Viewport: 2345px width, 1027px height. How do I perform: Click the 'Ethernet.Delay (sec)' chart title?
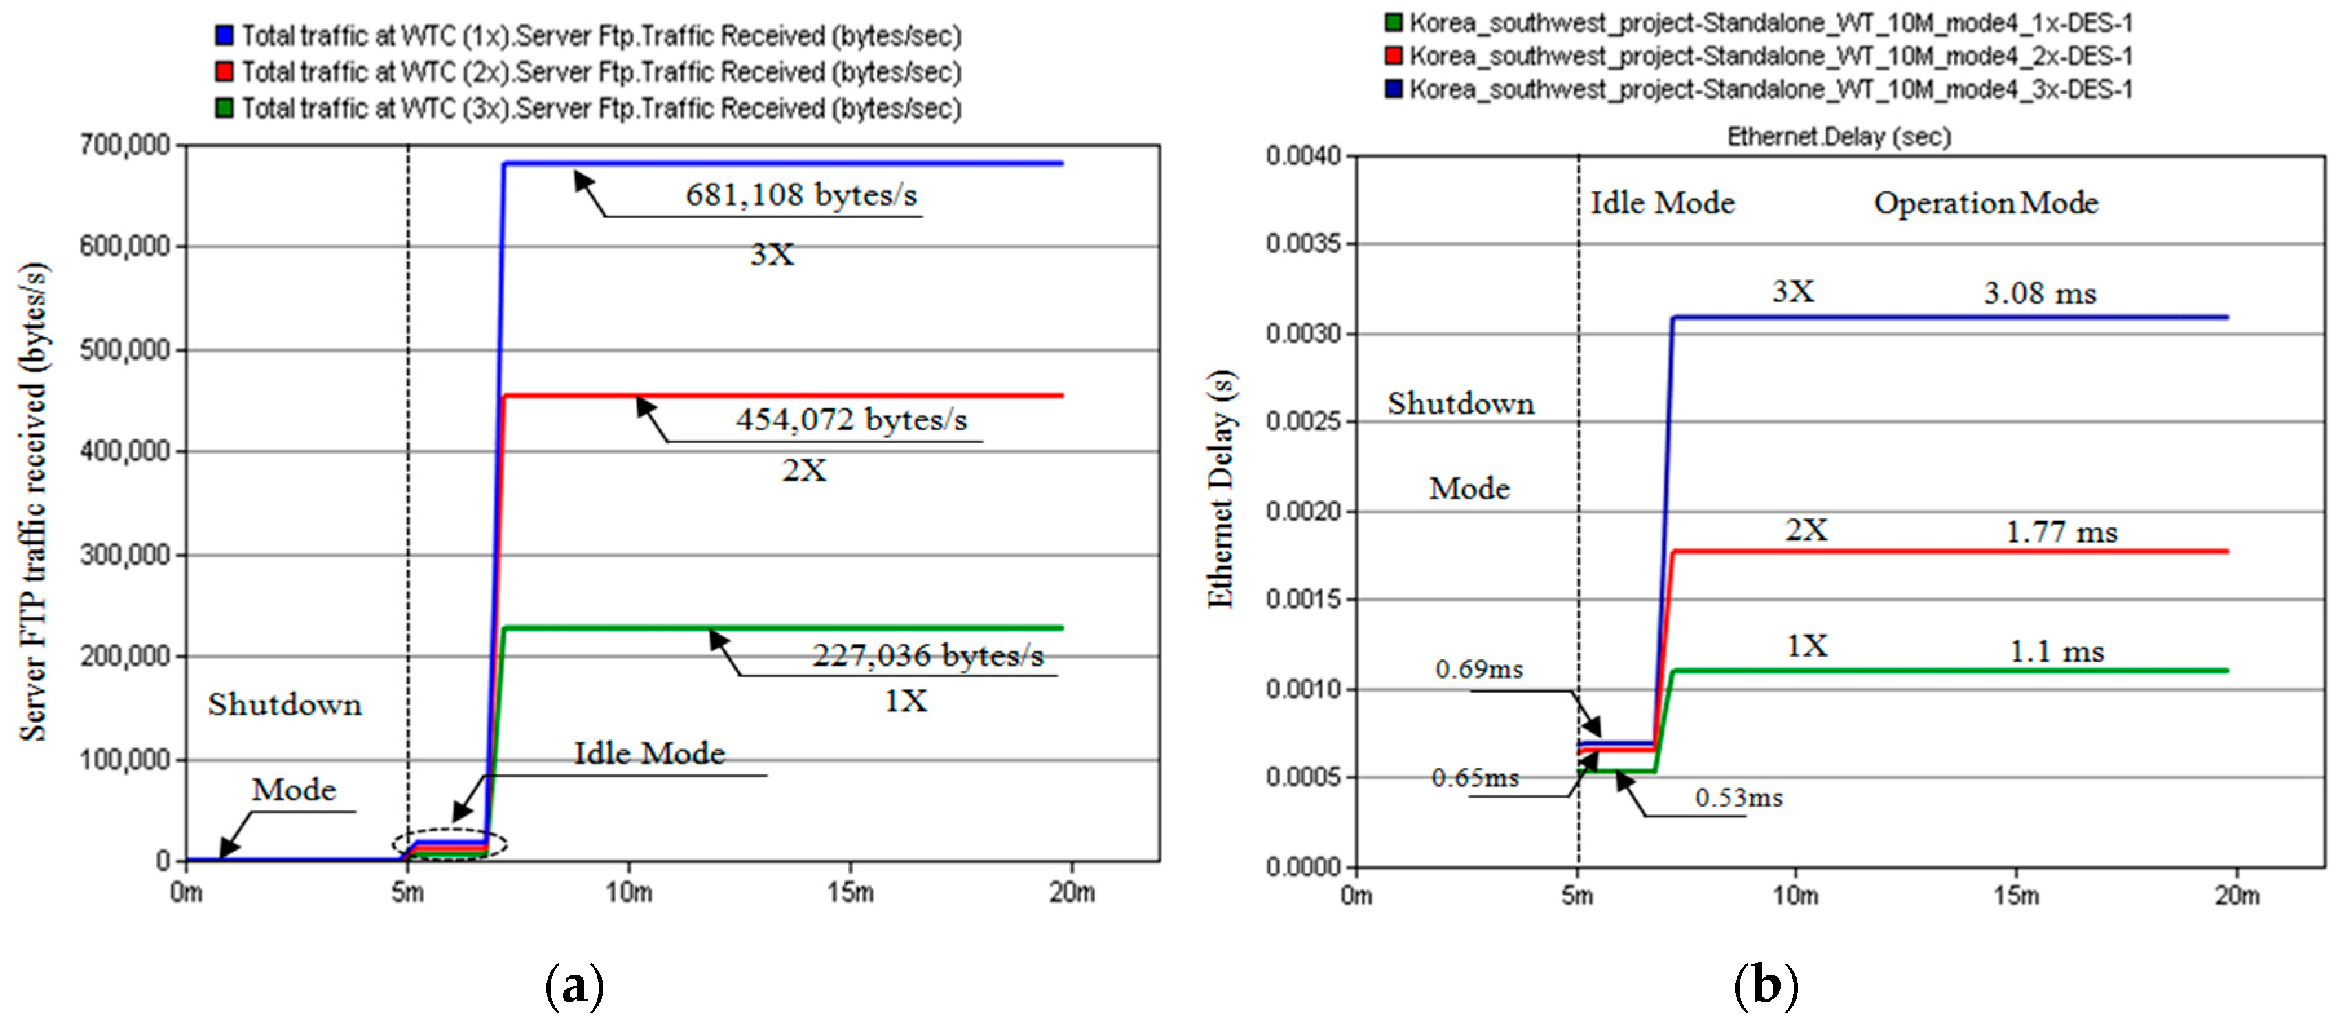click(1839, 136)
